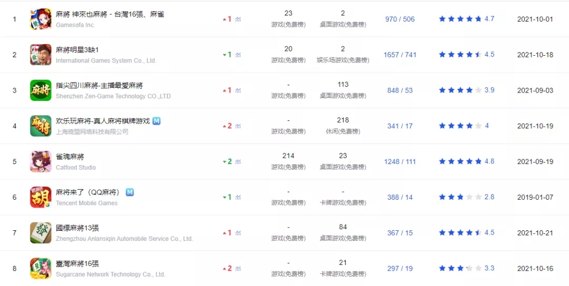
Task: Show rank trend chart for 國標麻將13張
Action: (x=238, y=233)
